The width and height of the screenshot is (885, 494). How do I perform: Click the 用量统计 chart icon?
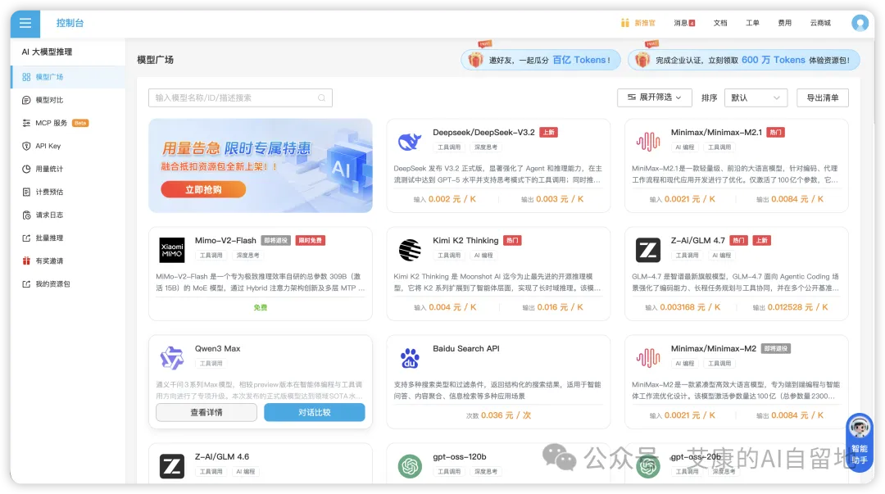pos(26,169)
